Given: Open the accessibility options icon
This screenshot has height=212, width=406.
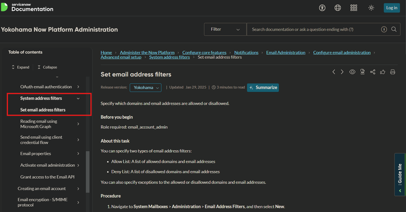Looking at the screenshot, I should pos(322,8).
